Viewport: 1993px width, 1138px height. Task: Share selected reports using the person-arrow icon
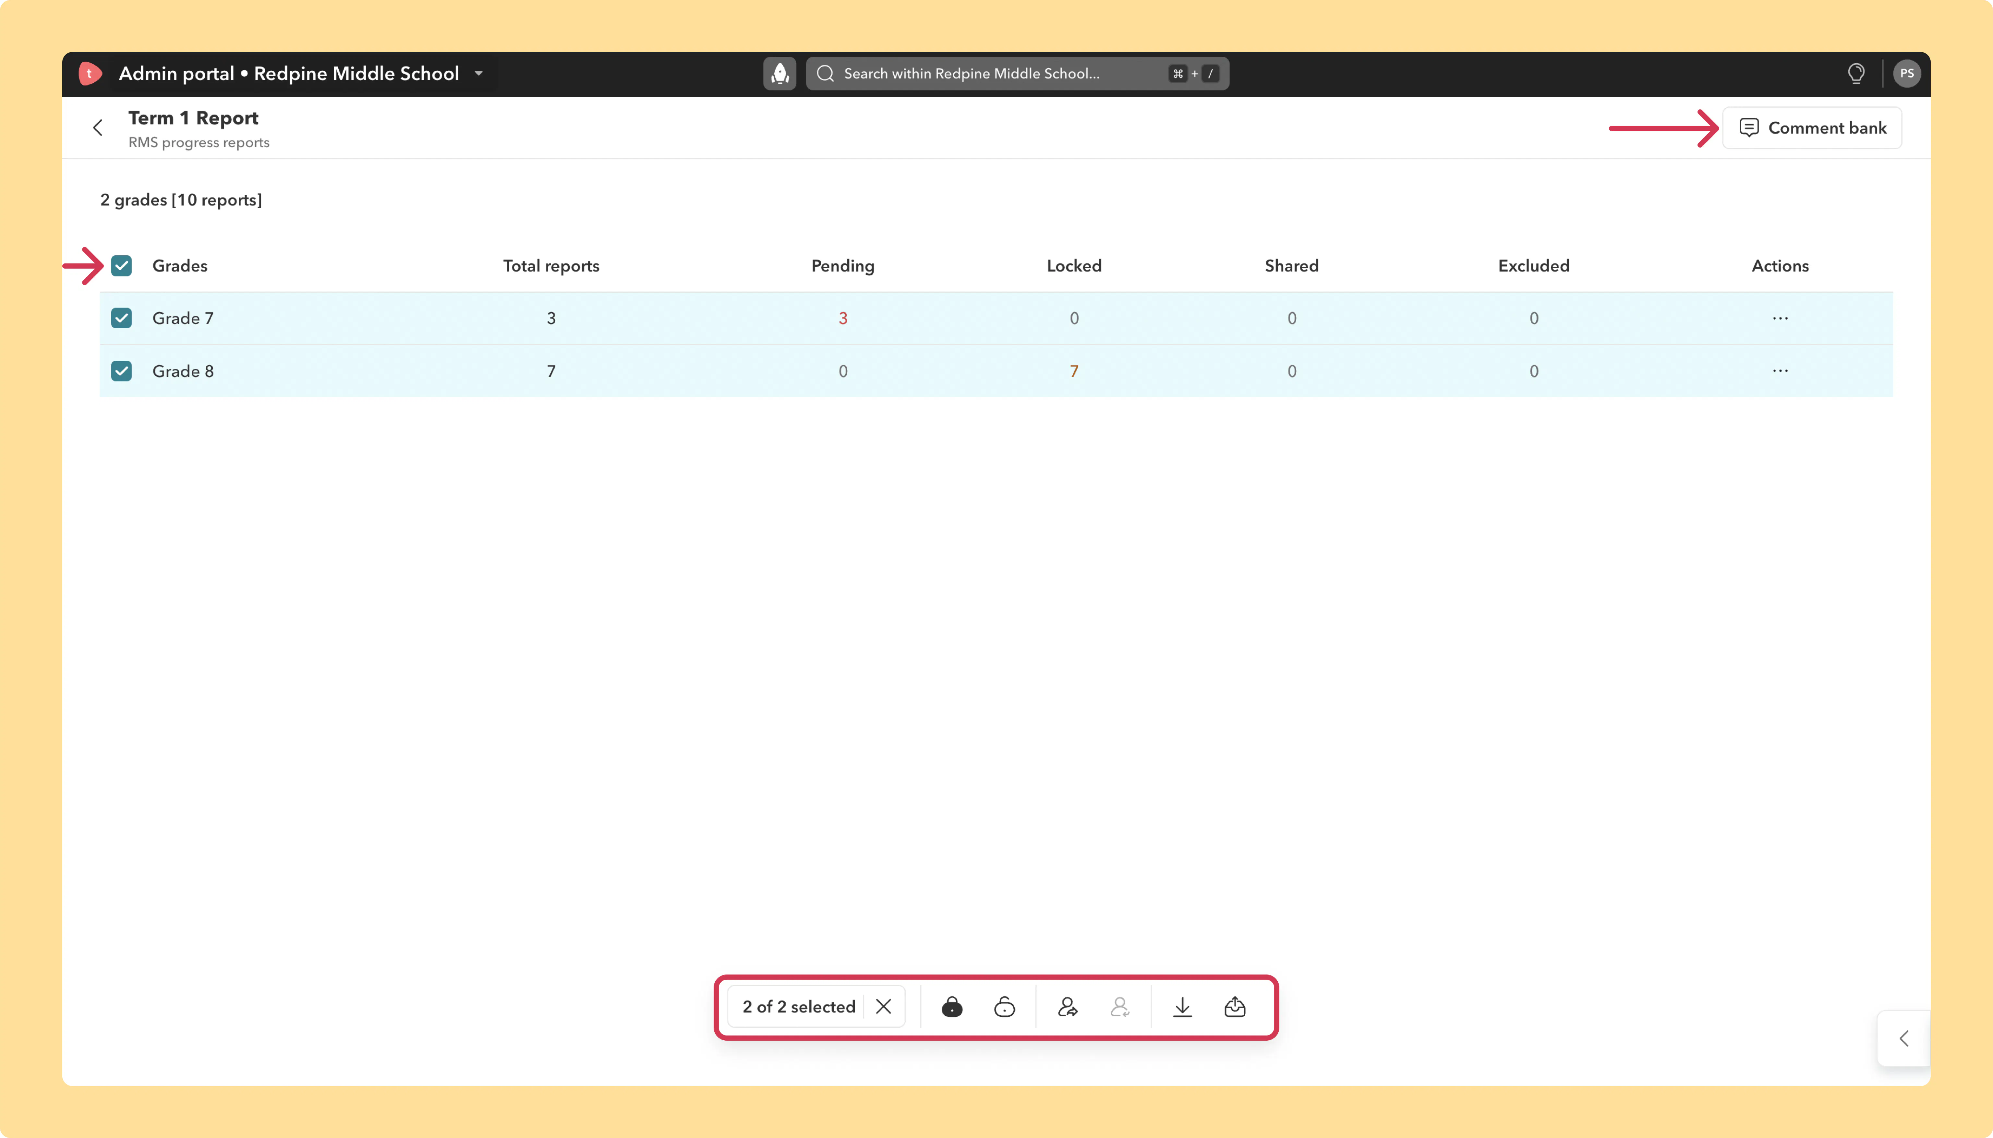[1068, 1007]
